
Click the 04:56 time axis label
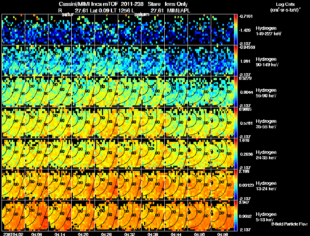coord(222,234)
